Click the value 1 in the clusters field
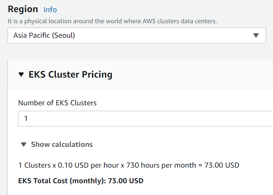 [26, 118]
